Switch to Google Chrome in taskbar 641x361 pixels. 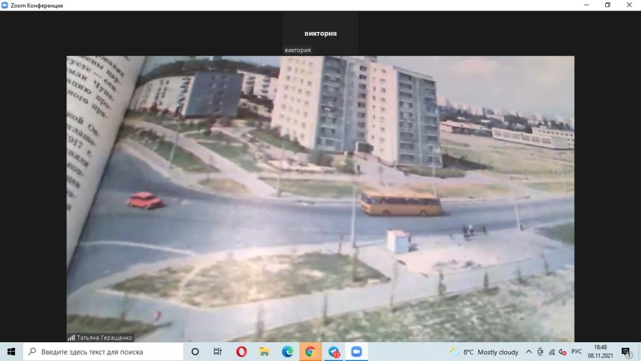(310, 352)
